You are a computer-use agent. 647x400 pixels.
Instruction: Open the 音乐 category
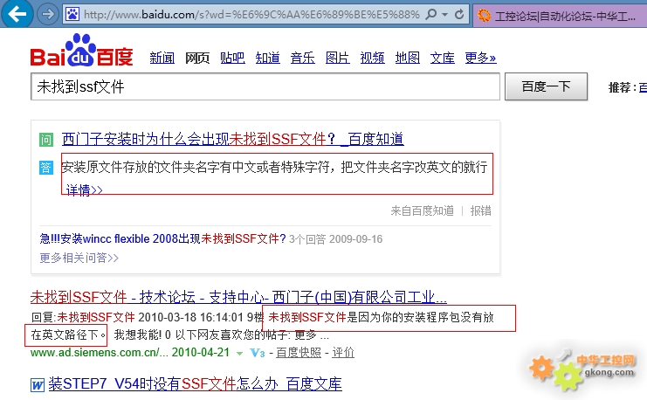coord(302,58)
